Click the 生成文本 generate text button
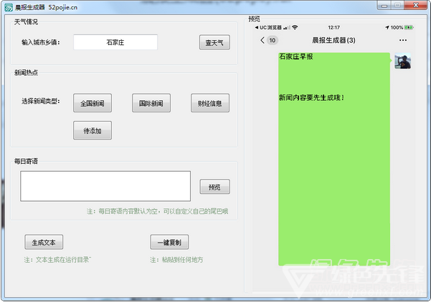The width and height of the screenshot is (431, 302). [44, 242]
